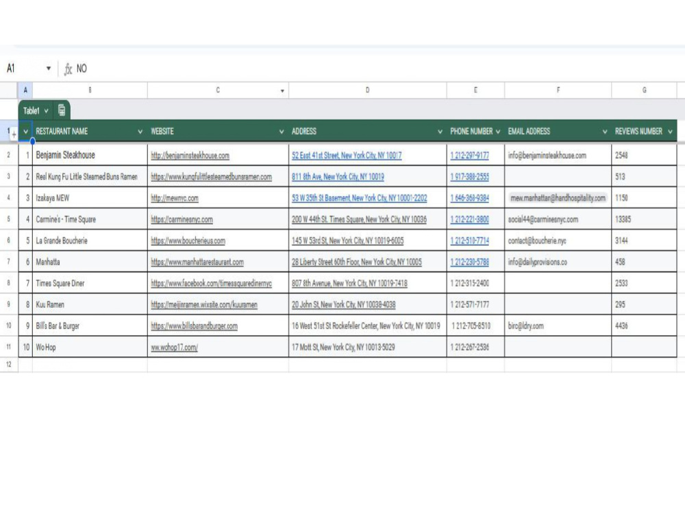Open the ADDRESS column filter dropdown
Viewport: 685px width, 514px height.
tap(440, 132)
